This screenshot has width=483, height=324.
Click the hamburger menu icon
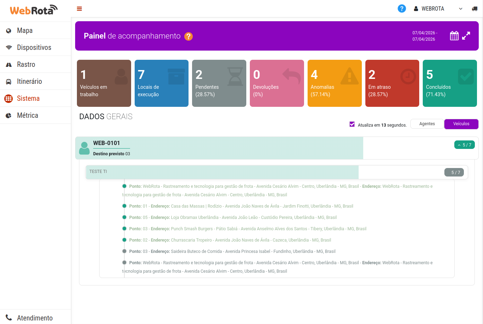click(79, 8)
